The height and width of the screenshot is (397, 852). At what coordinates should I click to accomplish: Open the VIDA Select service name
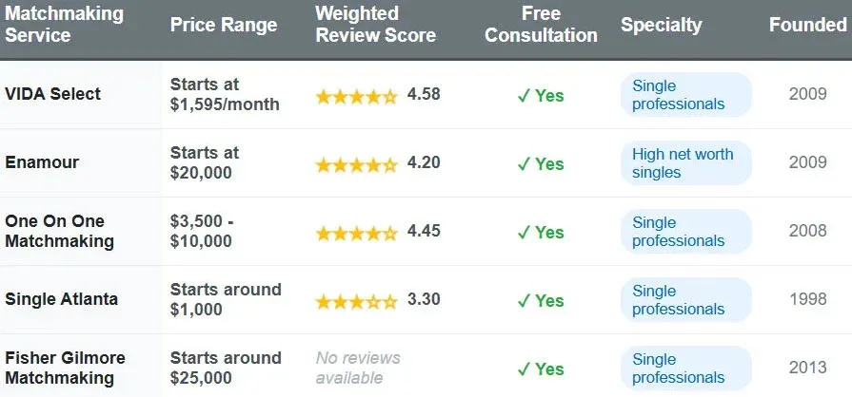coord(53,94)
